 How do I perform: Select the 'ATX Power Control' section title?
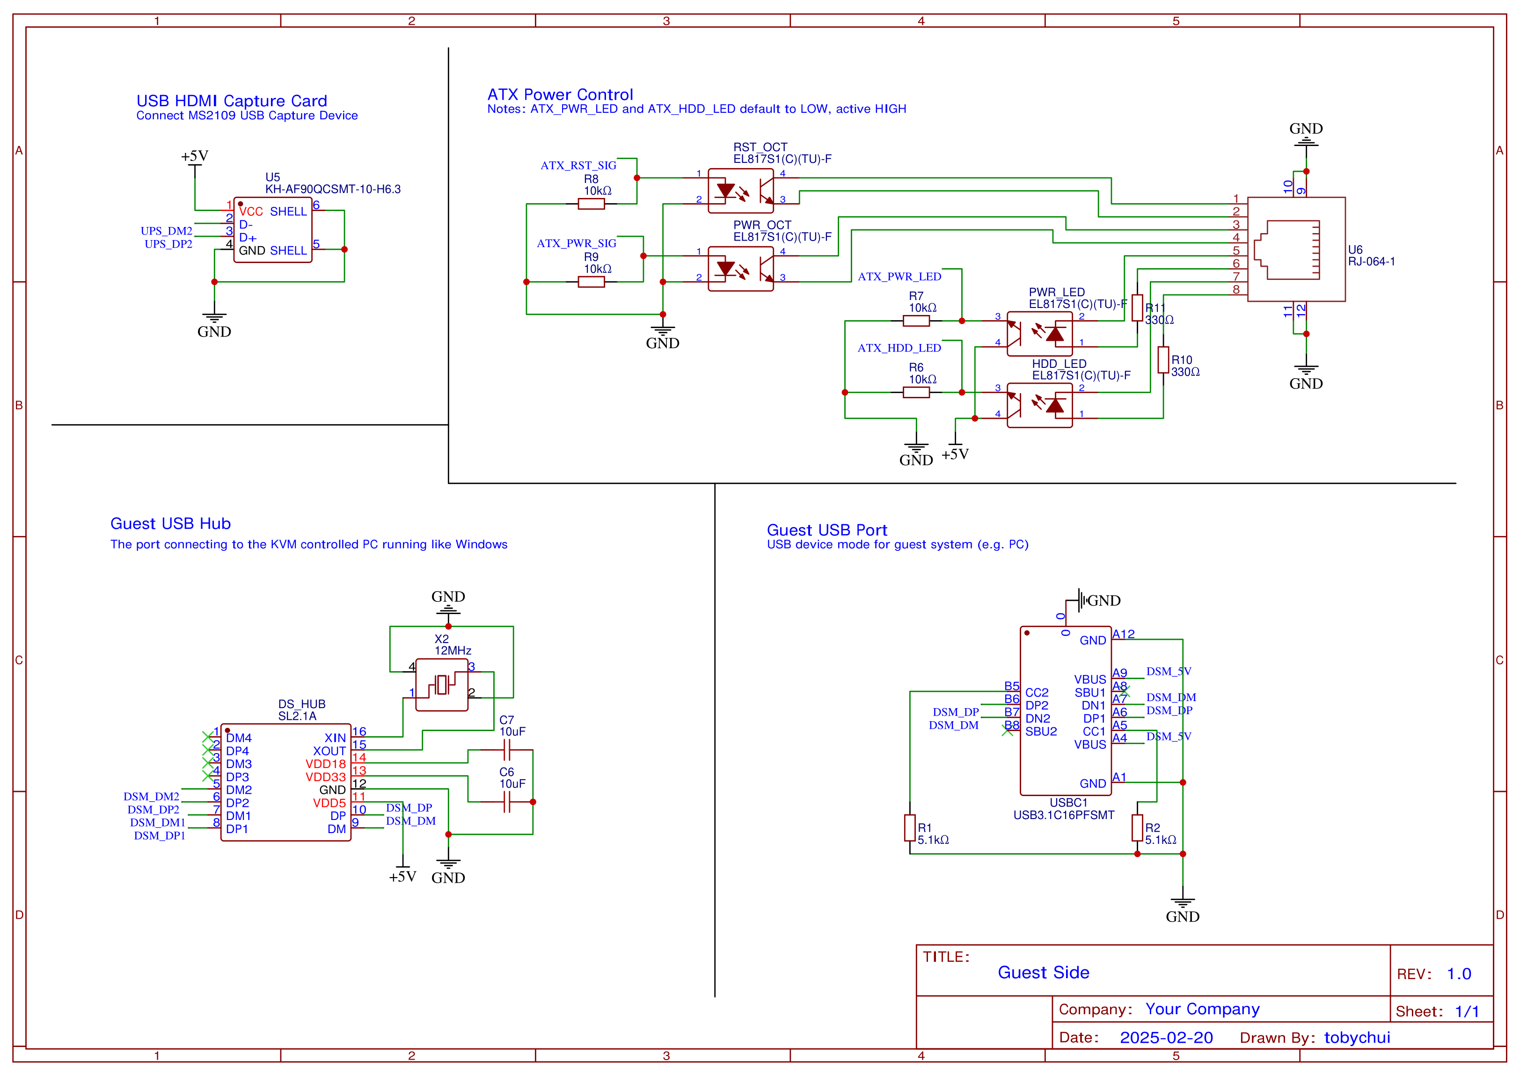(x=560, y=95)
